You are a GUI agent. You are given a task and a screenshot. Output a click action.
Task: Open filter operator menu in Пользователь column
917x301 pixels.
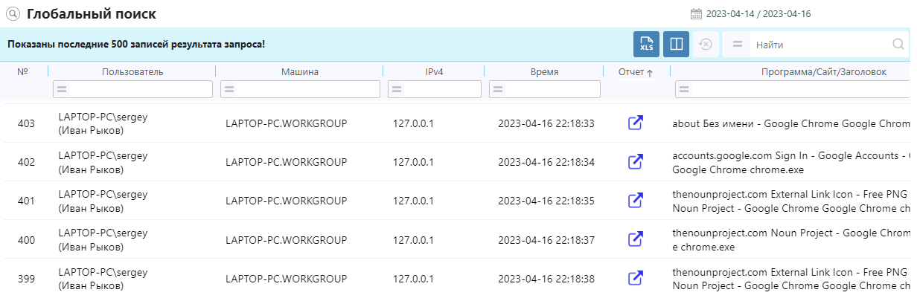(x=63, y=89)
